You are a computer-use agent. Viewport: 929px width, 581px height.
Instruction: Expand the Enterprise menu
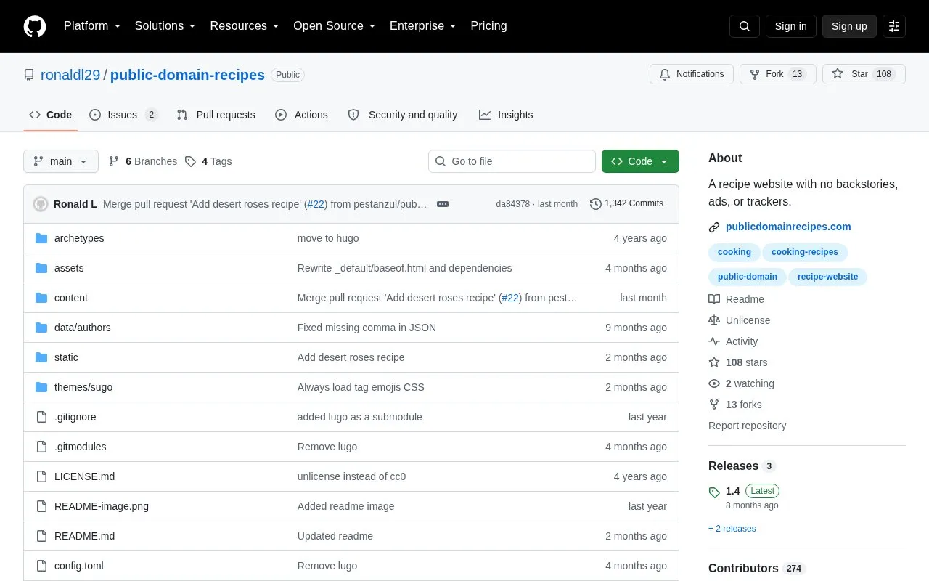click(x=423, y=26)
